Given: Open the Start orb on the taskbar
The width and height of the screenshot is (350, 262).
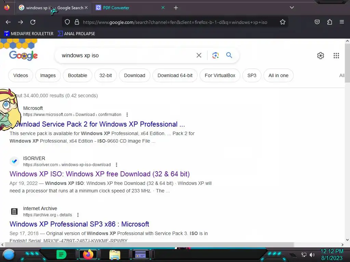Looking at the screenshot, I should [x=9, y=255].
